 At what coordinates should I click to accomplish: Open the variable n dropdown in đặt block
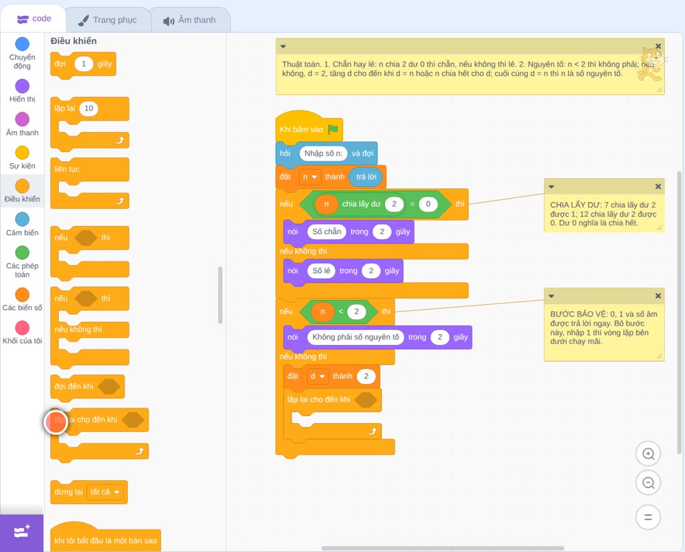point(310,177)
